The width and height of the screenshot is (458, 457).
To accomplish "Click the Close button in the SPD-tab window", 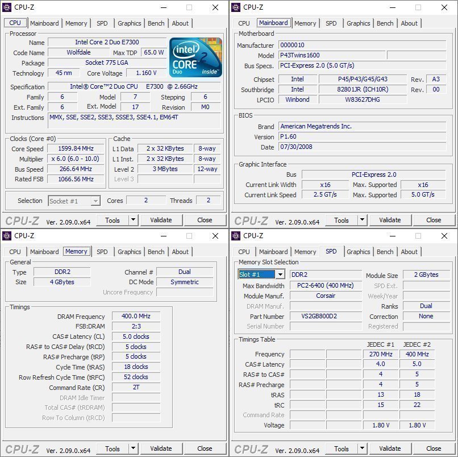I will point(434,448).
